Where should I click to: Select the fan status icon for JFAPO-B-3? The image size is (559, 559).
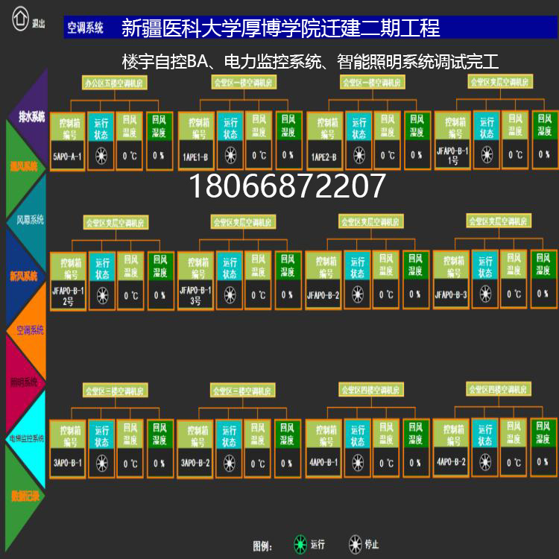pos(486,294)
